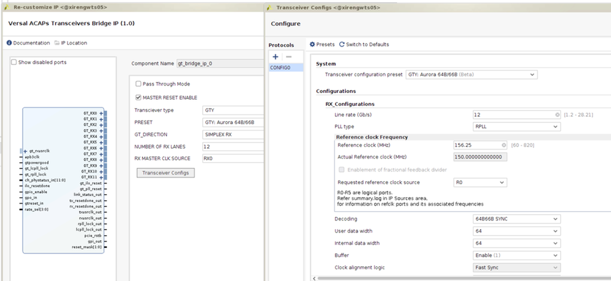
Task: Open GT_DIRECTION field showing SIMPLEX RX
Action: pos(233,135)
